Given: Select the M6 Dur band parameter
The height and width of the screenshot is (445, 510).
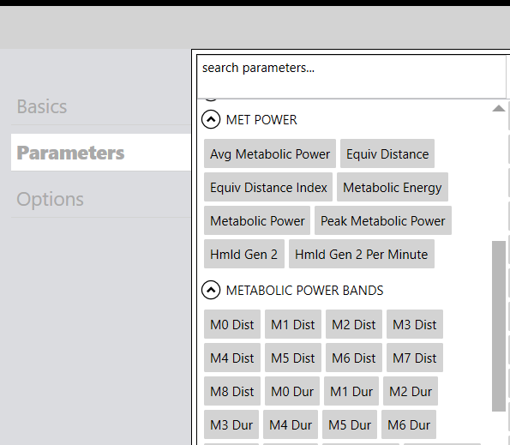Looking at the screenshot, I should coord(409,424).
